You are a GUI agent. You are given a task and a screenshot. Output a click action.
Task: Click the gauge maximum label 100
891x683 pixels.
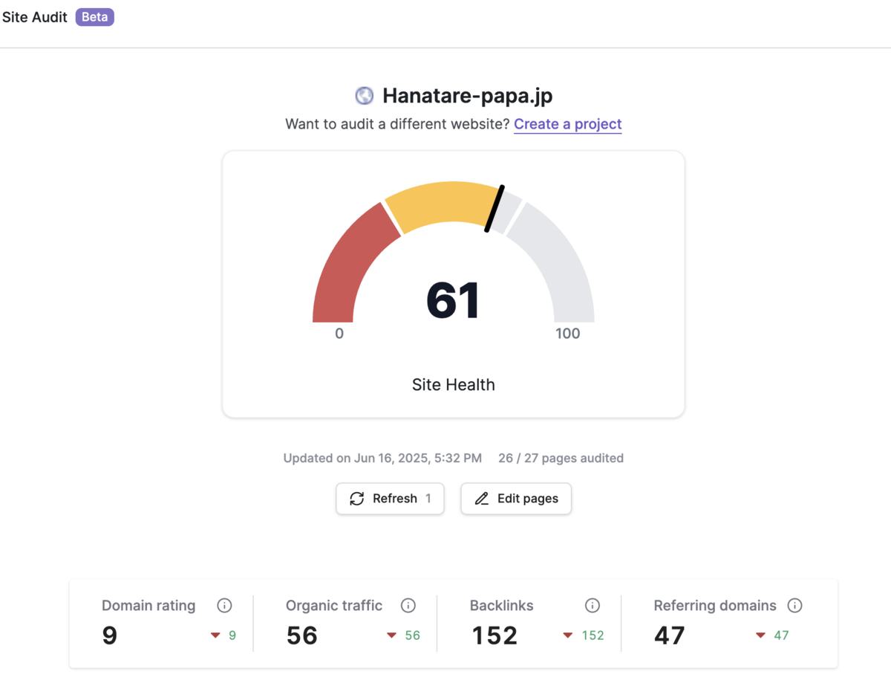[x=568, y=334]
